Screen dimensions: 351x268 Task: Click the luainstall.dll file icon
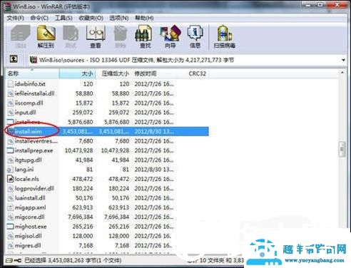coord(10,198)
